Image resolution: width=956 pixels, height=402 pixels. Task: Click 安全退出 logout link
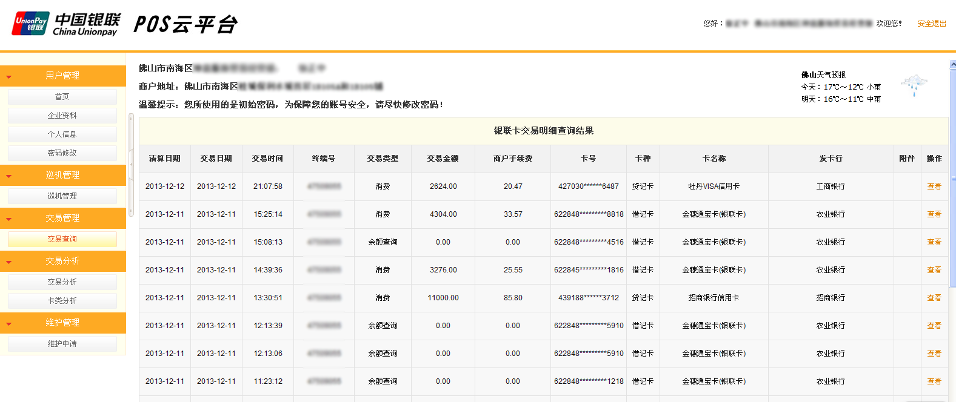pyautogui.click(x=932, y=24)
